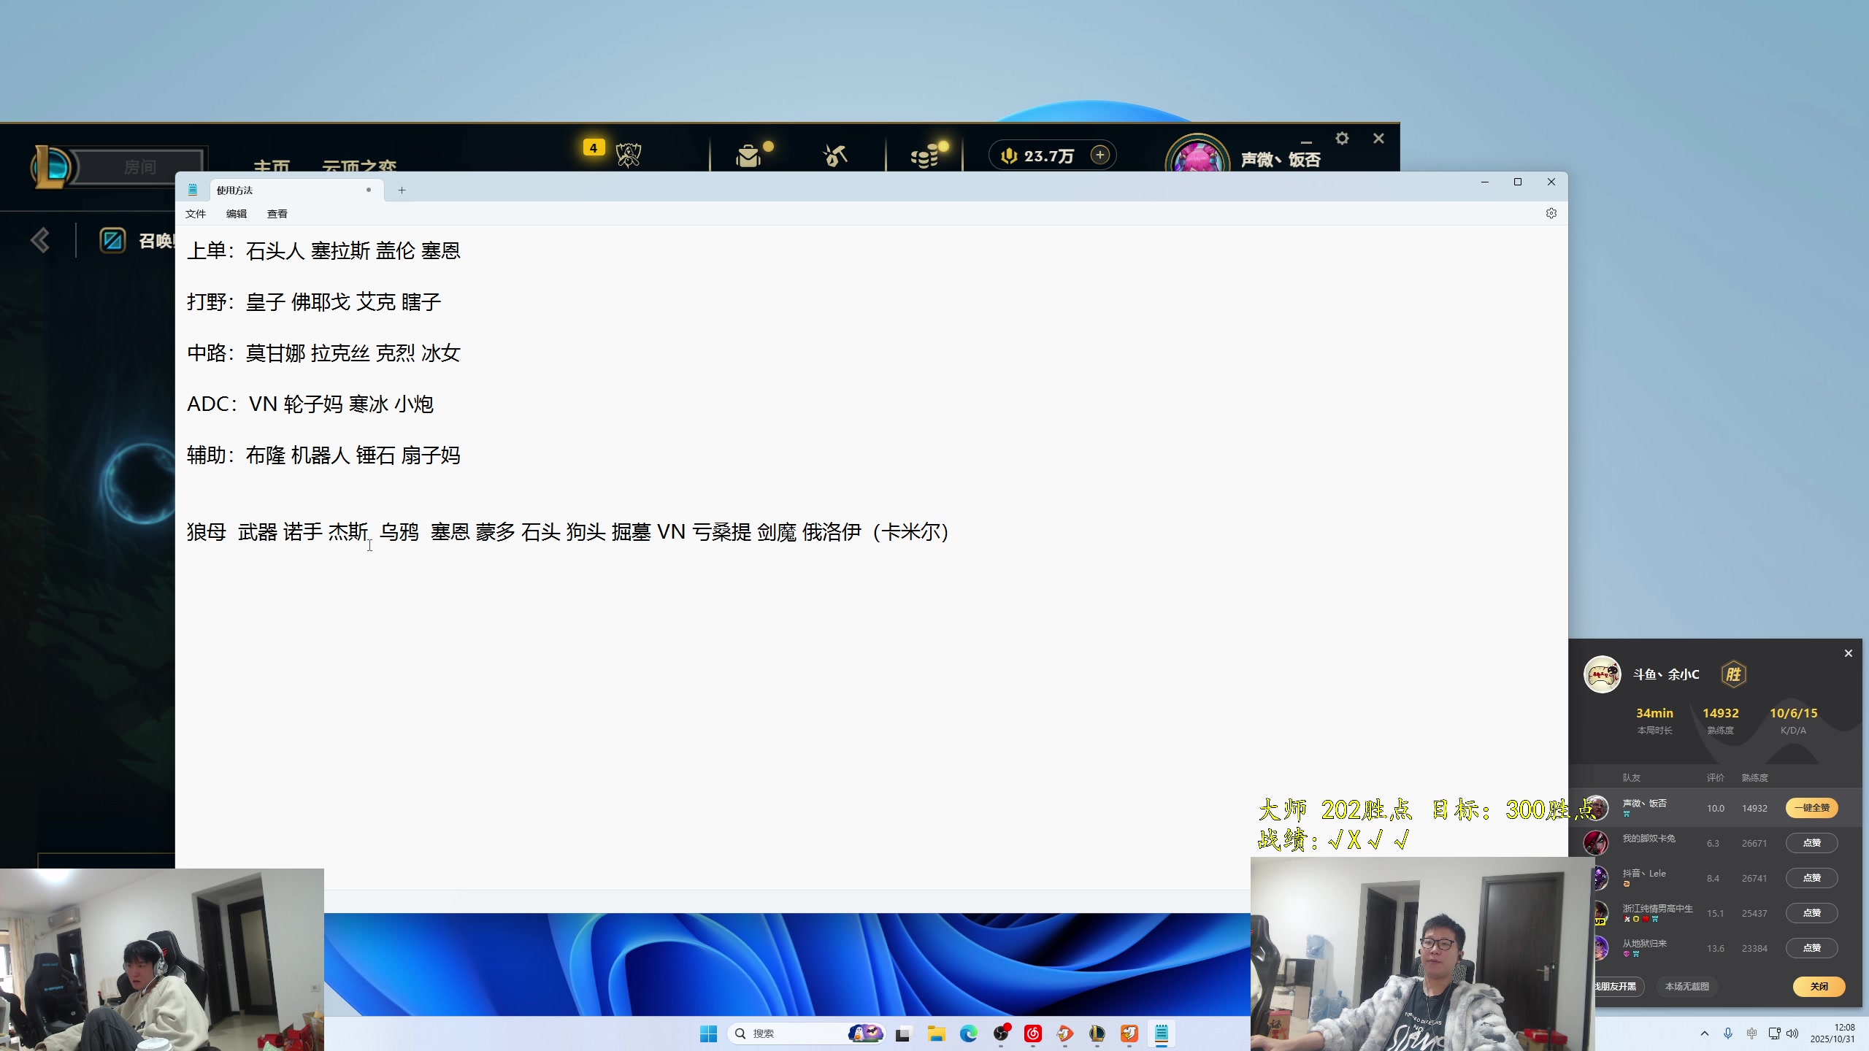Image resolution: width=1869 pixels, height=1051 pixels.
Task: Mute the microphone in the system tray
Action: pos(1727,1033)
